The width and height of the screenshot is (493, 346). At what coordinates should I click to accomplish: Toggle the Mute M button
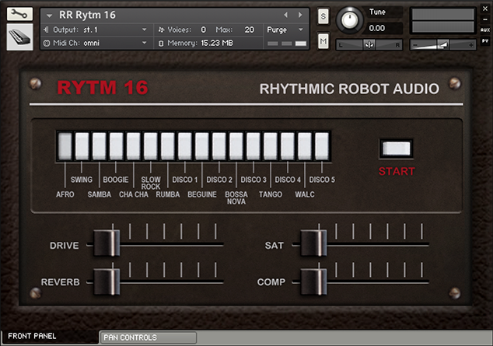point(323,41)
